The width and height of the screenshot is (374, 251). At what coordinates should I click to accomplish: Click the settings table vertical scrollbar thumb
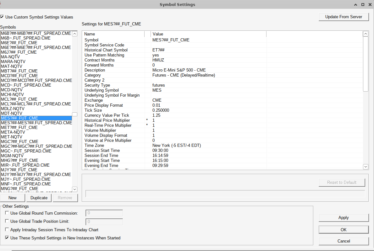(366, 64)
